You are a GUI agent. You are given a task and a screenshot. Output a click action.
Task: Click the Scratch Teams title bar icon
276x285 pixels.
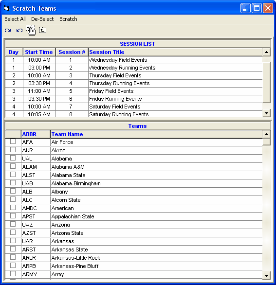click(6, 8)
